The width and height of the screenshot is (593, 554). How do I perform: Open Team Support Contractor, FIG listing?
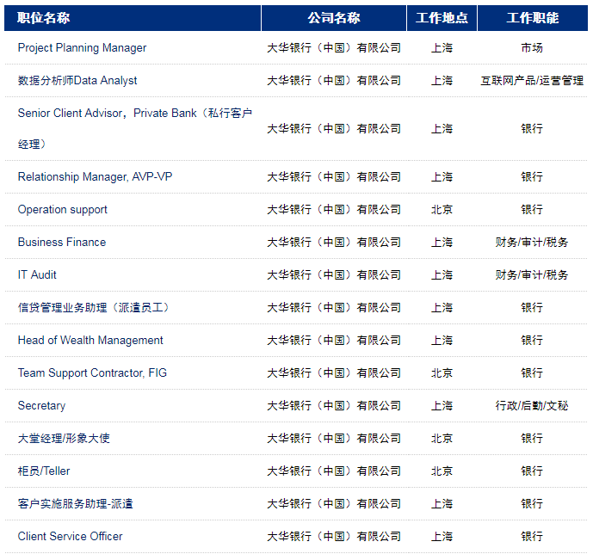coord(92,373)
